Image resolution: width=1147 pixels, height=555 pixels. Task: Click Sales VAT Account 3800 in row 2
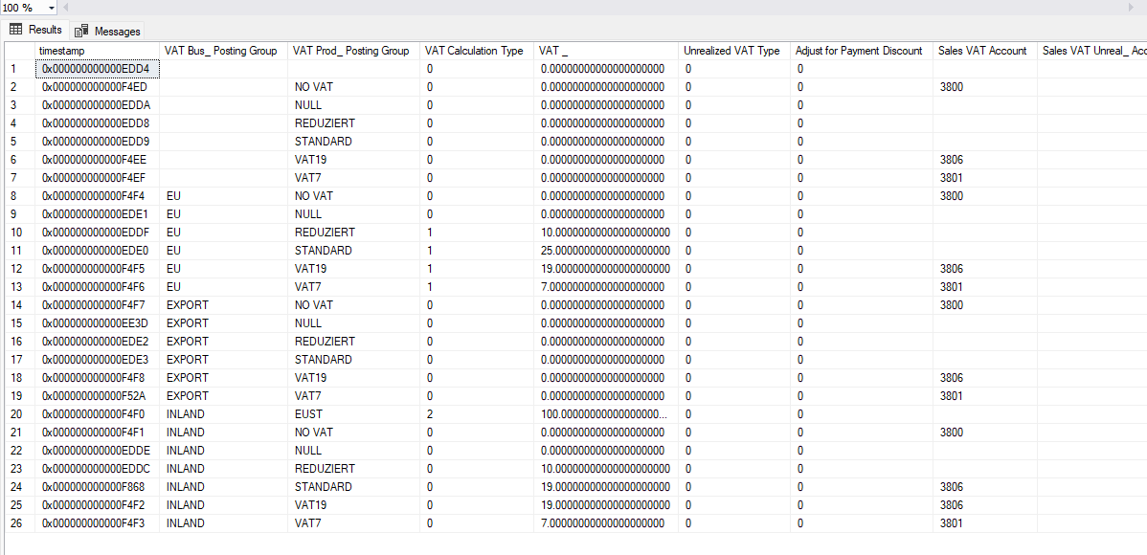(984, 87)
